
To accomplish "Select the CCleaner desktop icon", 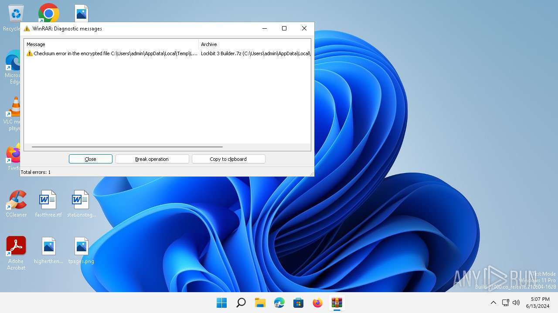I will [16, 203].
